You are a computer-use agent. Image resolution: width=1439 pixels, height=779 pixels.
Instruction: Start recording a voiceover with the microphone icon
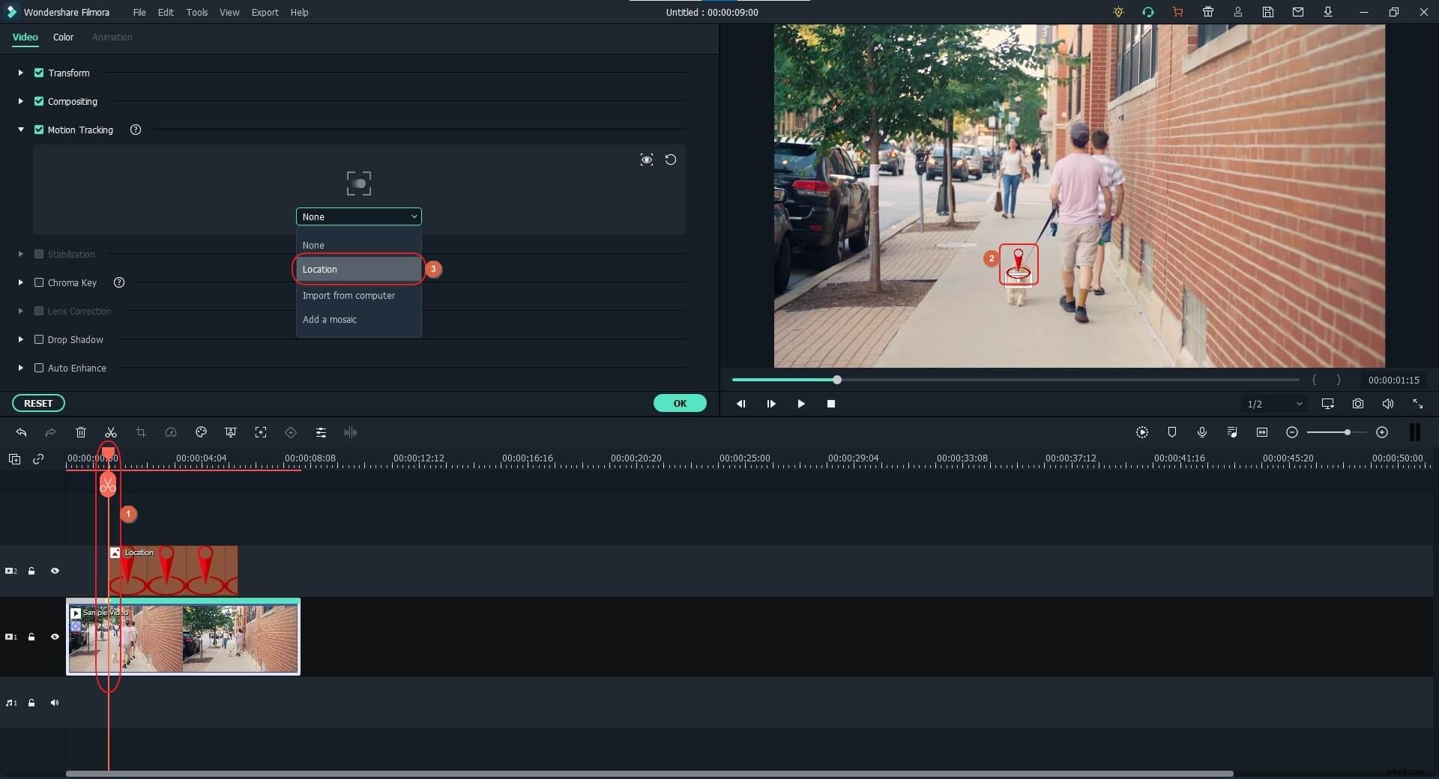point(1202,432)
